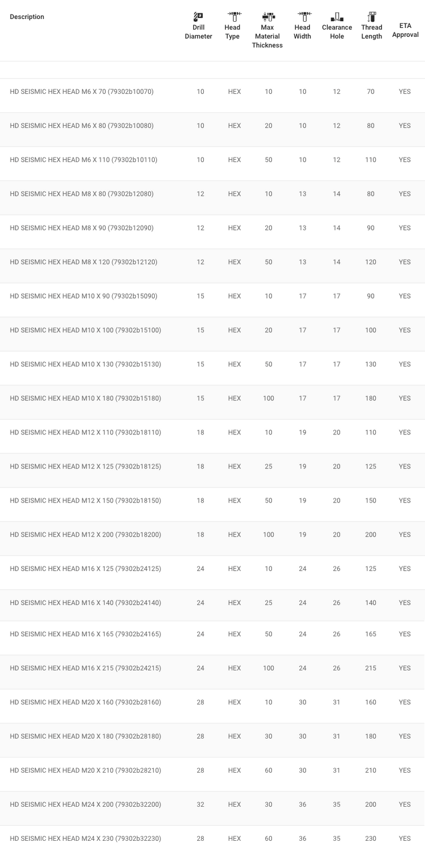Image resolution: width=425 pixels, height=857 pixels.
Task: Click the Drill Diameter column icon
Action: tap(198, 16)
